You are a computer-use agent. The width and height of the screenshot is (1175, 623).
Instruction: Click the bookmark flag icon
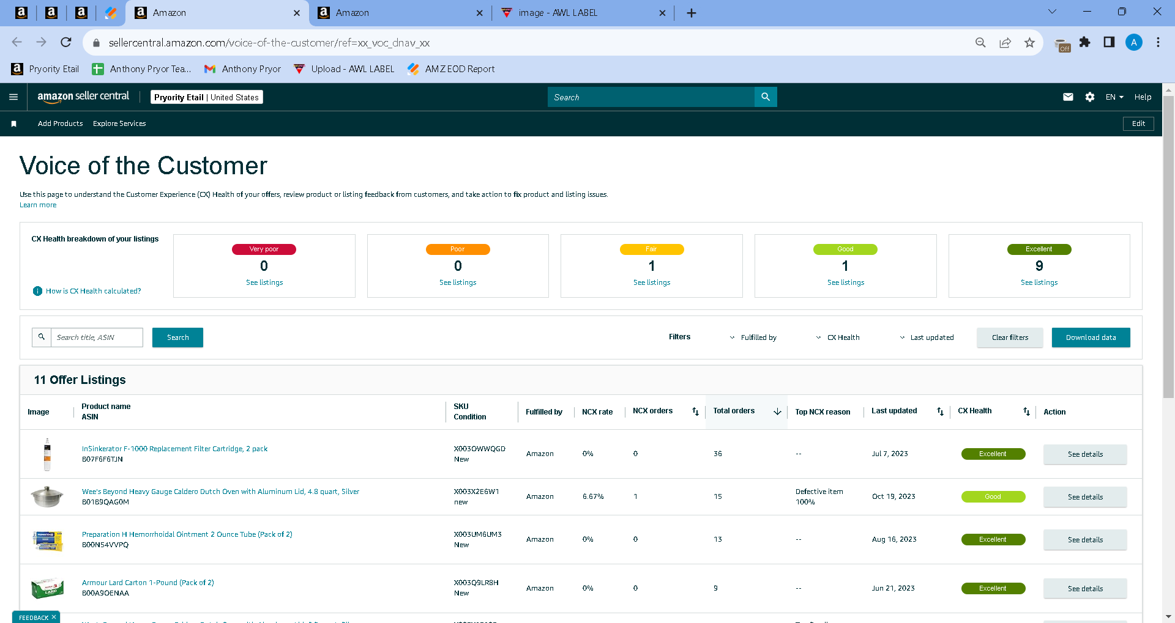coord(13,123)
